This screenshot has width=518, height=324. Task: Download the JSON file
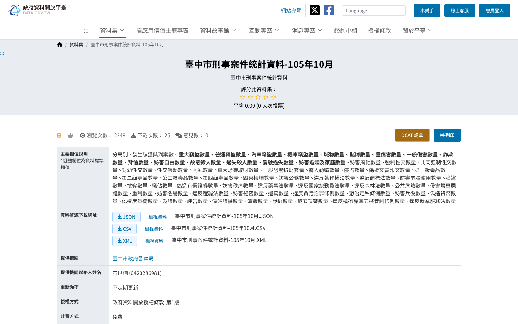[x=126, y=217]
